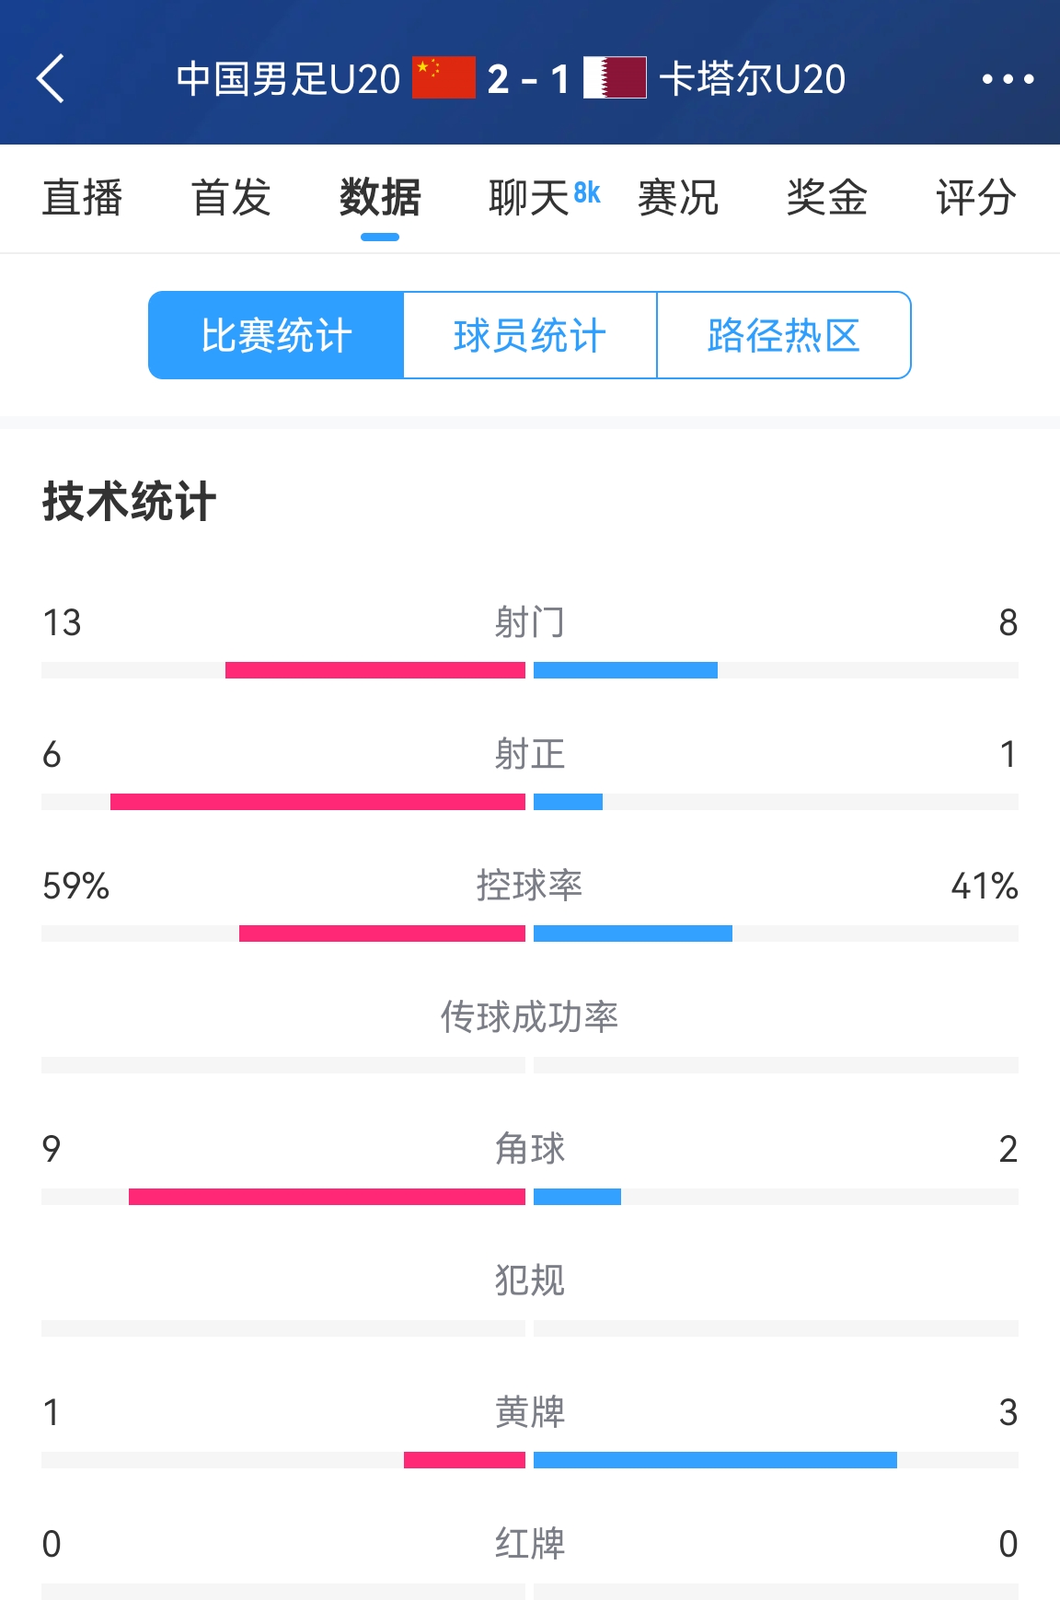Tap the Qatar flag icon
This screenshot has width=1060, height=1600.
coord(615,78)
